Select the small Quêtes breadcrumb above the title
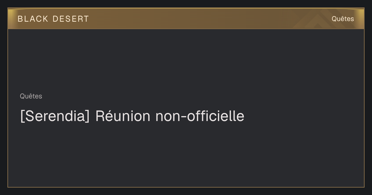This screenshot has width=372, height=195. click(31, 96)
